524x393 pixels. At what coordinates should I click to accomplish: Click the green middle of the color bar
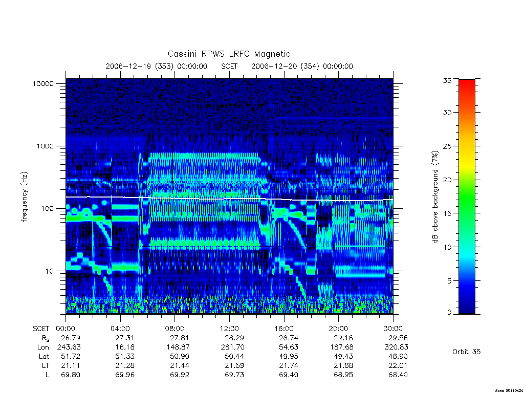click(467, 197)
